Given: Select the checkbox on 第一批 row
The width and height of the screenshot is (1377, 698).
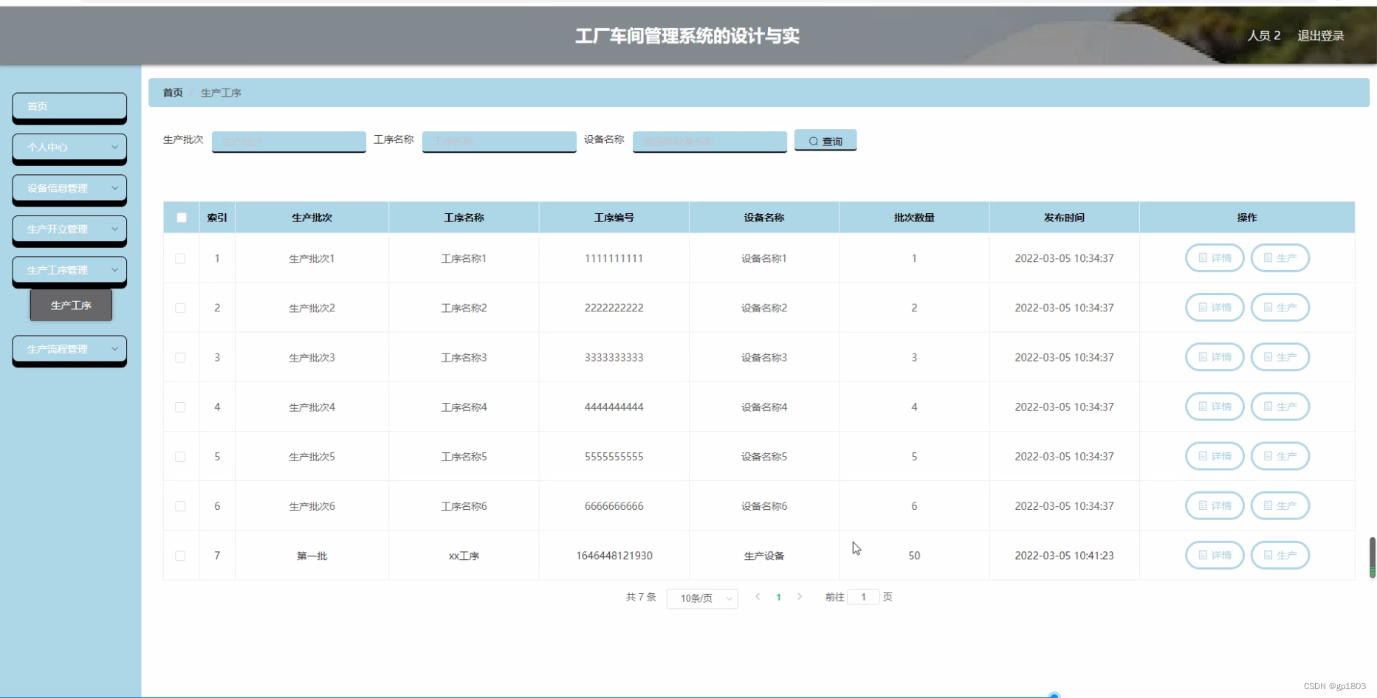Looking at the screenshot, I should coord(181,555).
